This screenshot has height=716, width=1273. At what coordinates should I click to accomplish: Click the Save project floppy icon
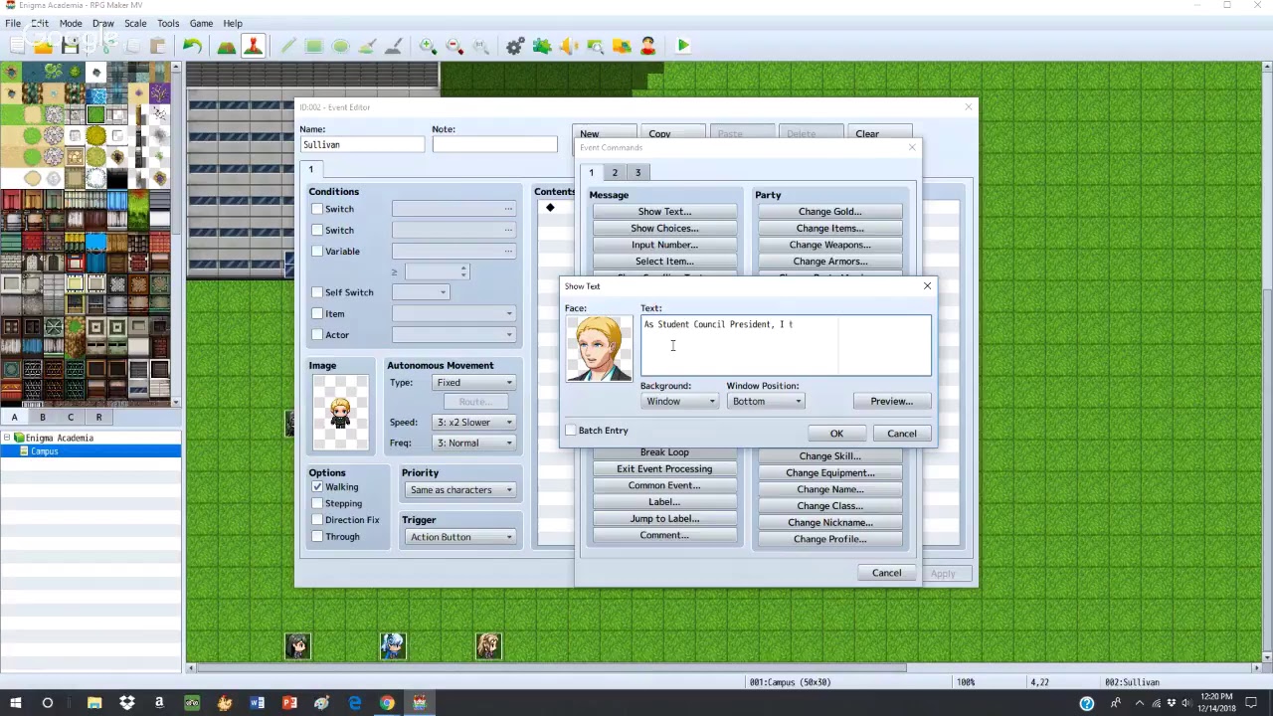coord(70,46)
